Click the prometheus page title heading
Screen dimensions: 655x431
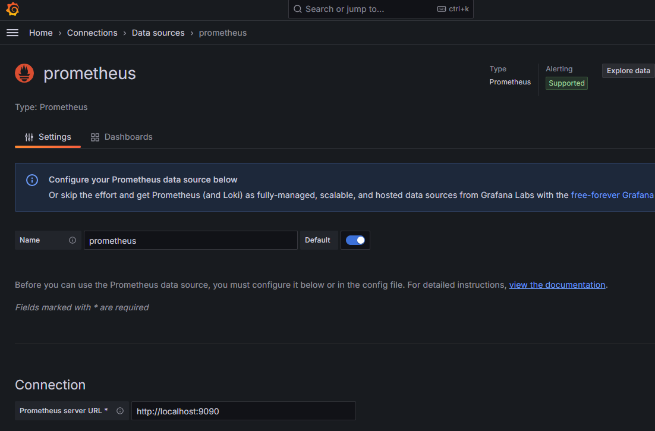click(x=90, y=74)
